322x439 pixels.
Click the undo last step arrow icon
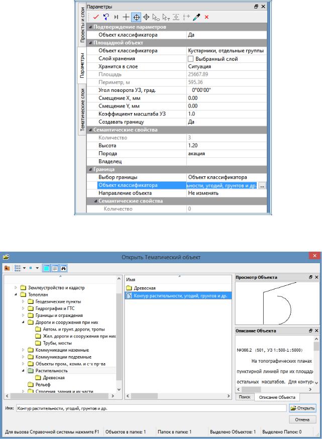click(x=106, y=17)
